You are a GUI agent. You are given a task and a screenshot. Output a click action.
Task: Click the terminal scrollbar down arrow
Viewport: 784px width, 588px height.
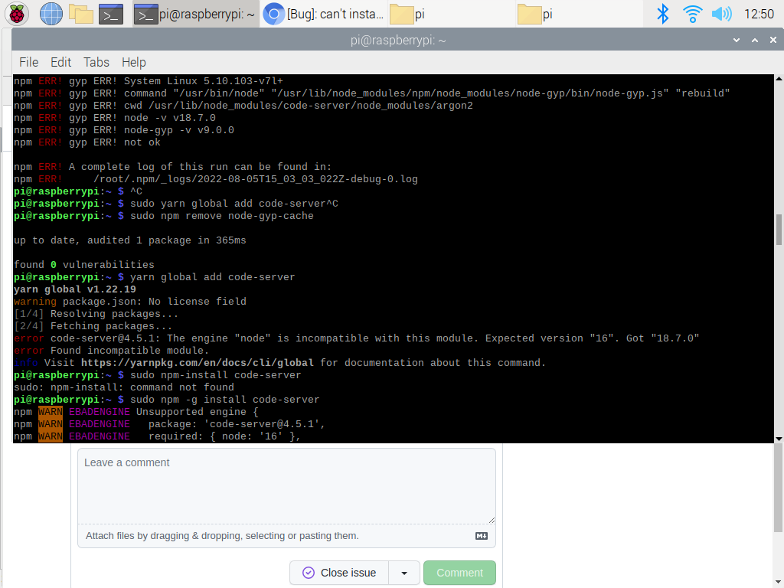779,439
